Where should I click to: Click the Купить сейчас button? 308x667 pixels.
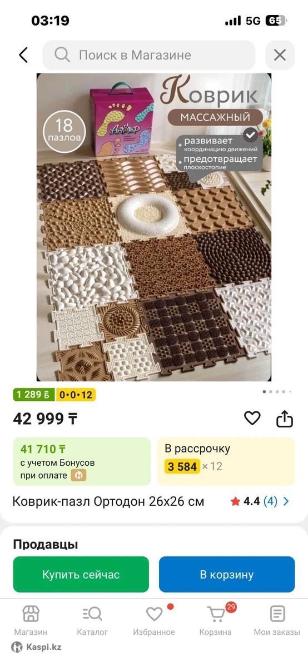tap(81, 574)
